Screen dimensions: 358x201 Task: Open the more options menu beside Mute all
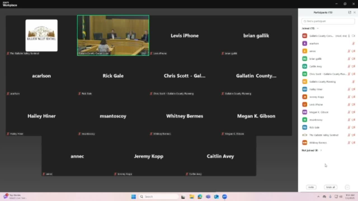coord(347,187)
